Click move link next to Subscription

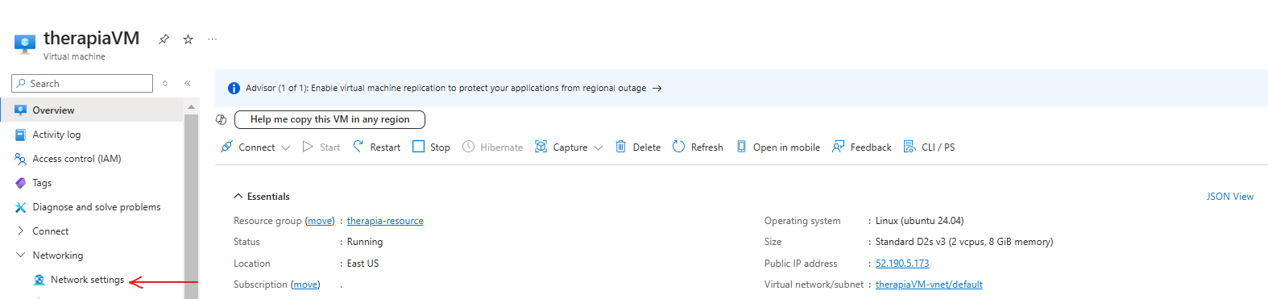305,284
